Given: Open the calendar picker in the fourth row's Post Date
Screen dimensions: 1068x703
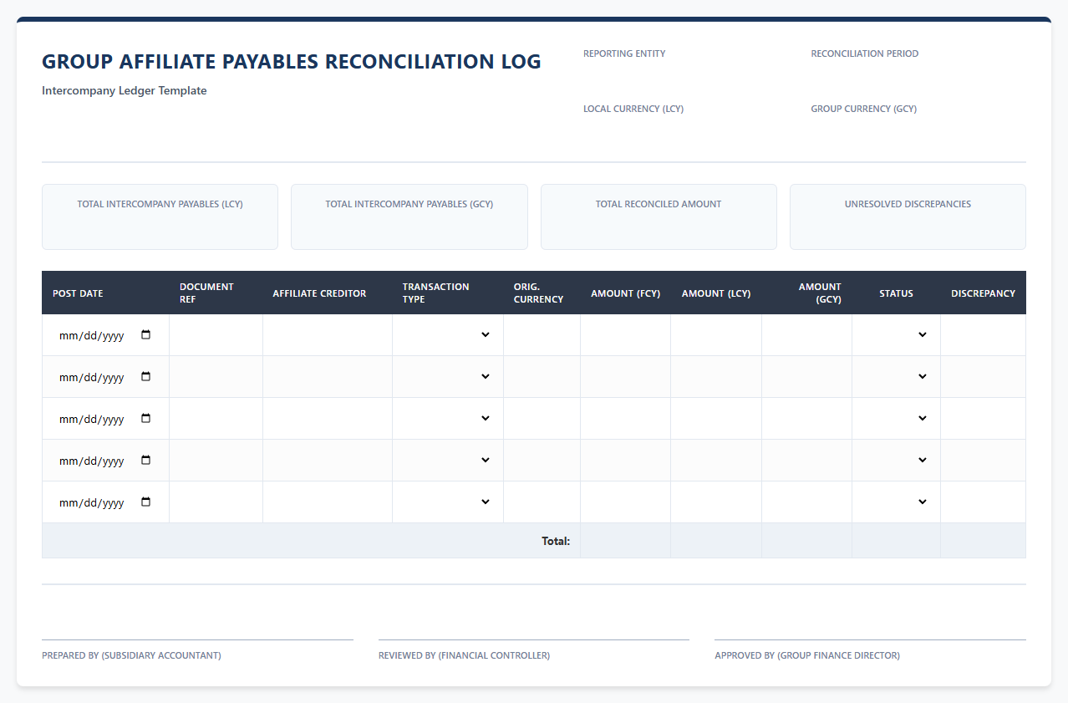Looking at the screenshot, I should click(146, 460).
